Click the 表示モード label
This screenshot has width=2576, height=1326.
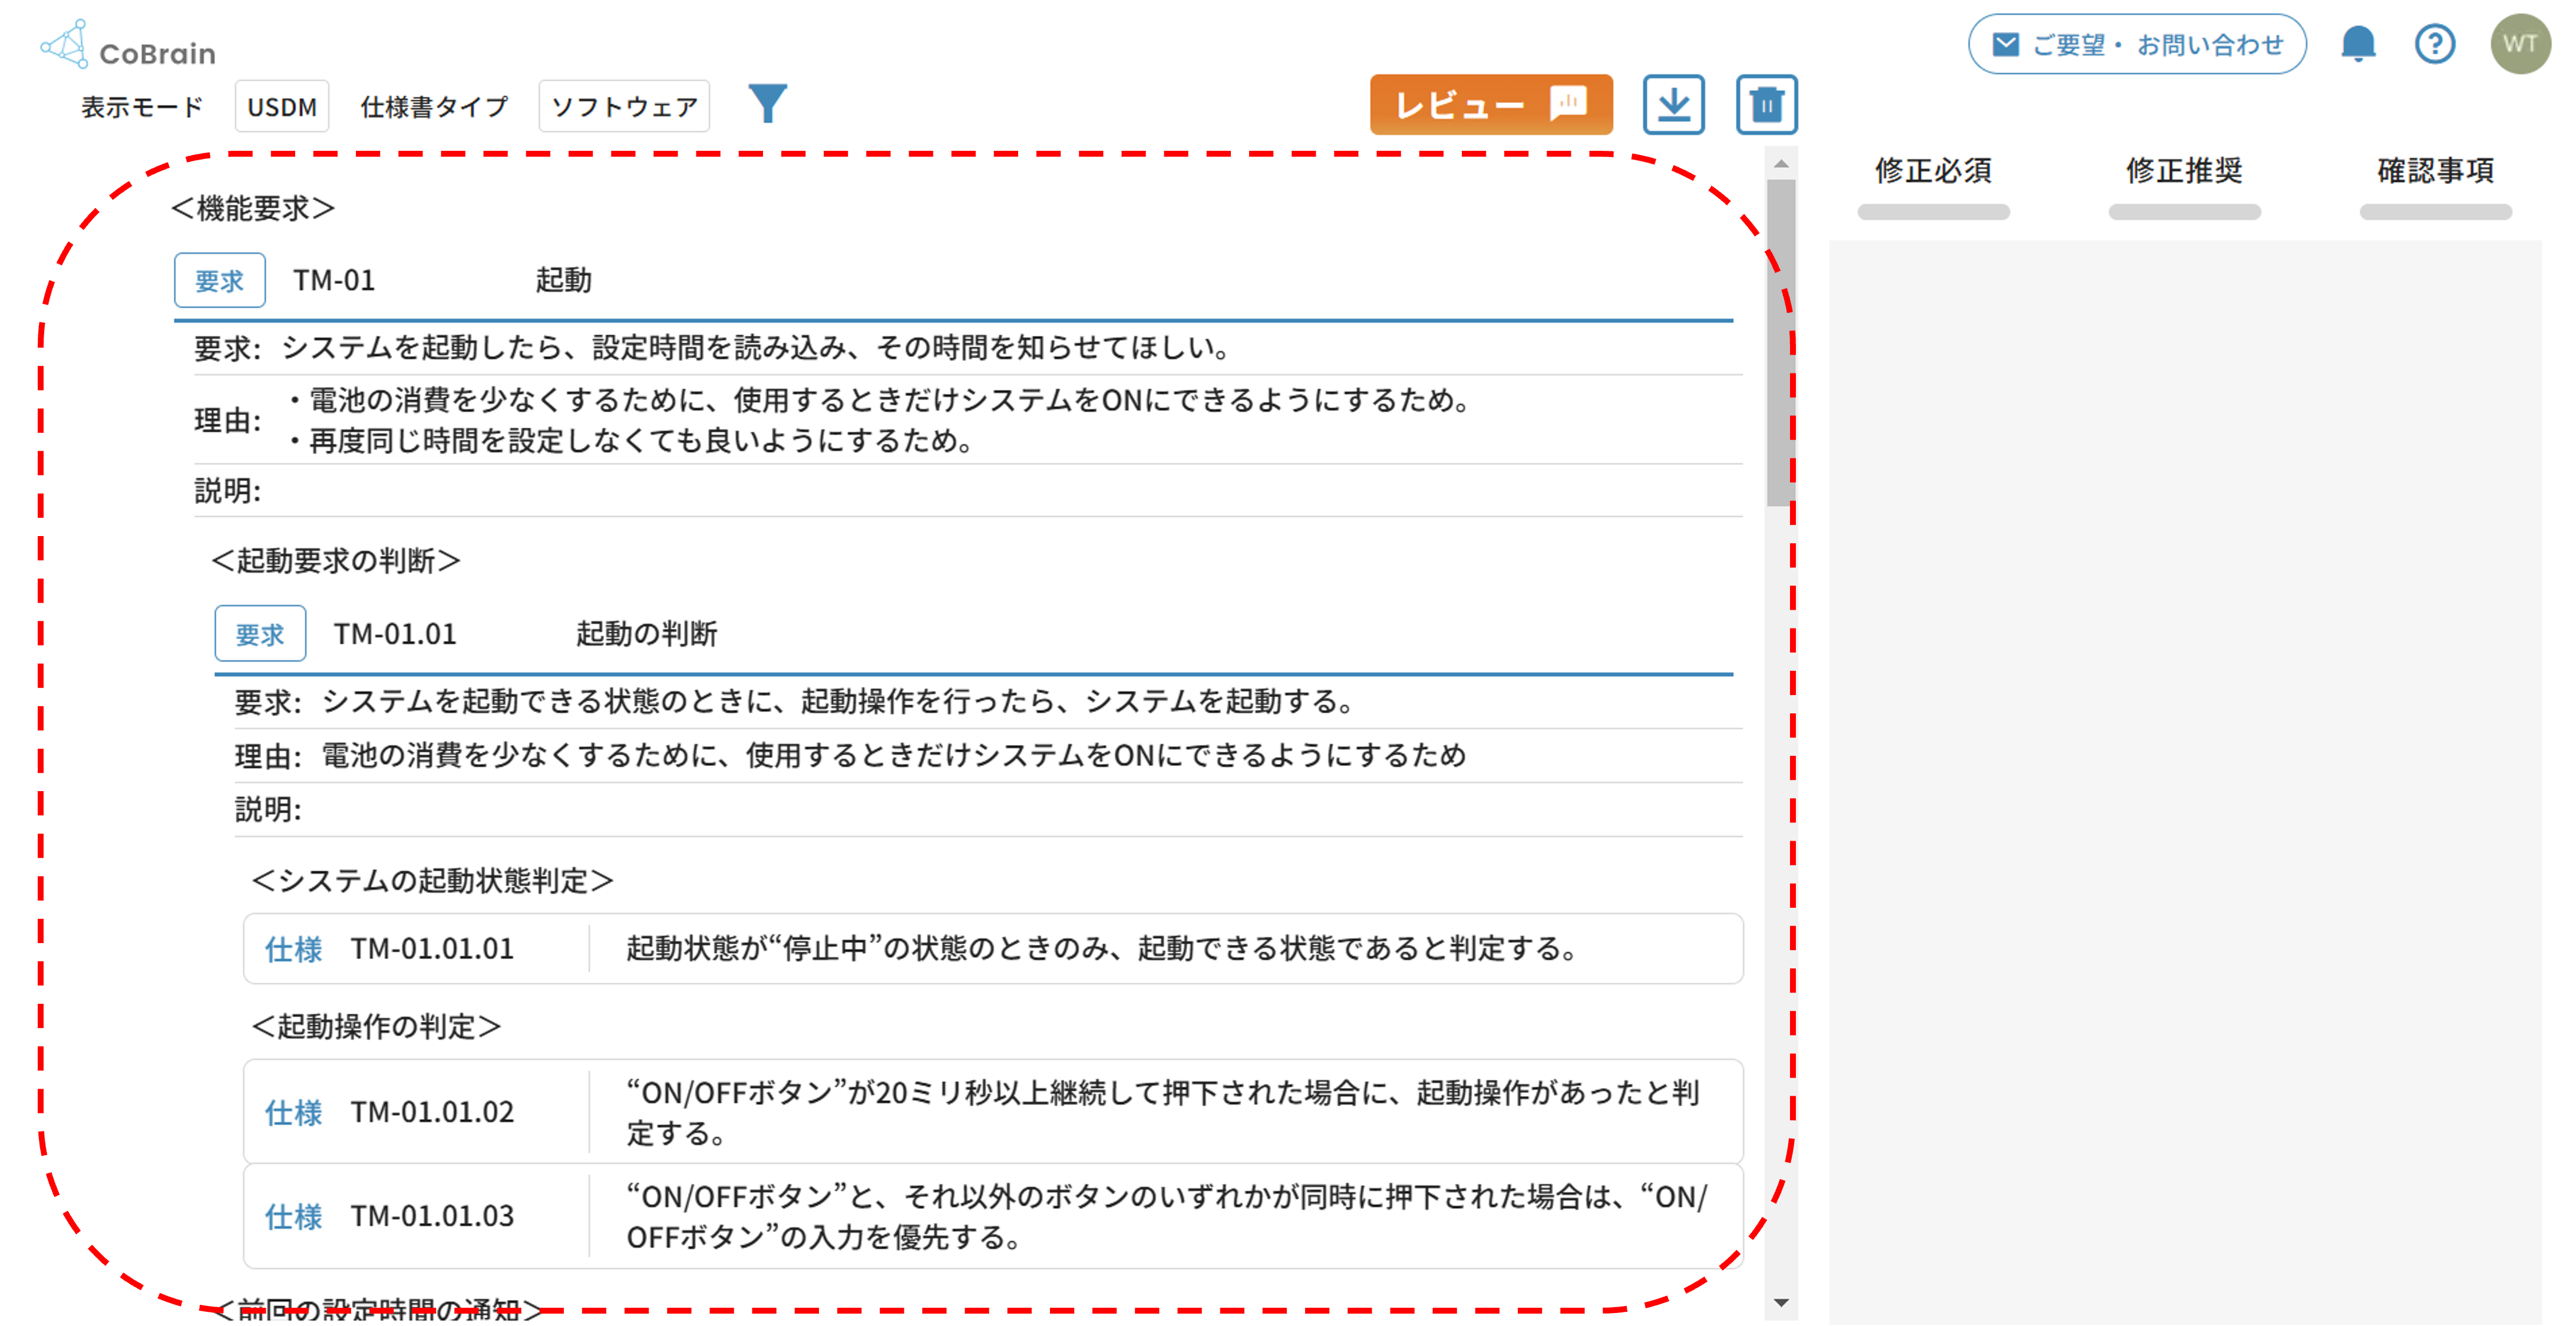(142, 106)
